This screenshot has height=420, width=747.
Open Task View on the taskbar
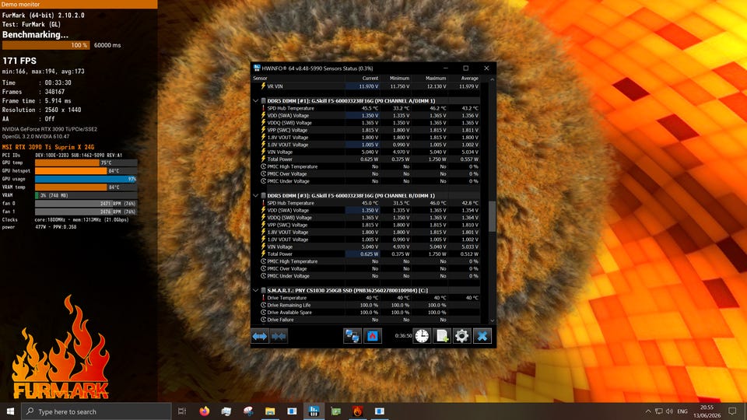(x=182, y=411)
